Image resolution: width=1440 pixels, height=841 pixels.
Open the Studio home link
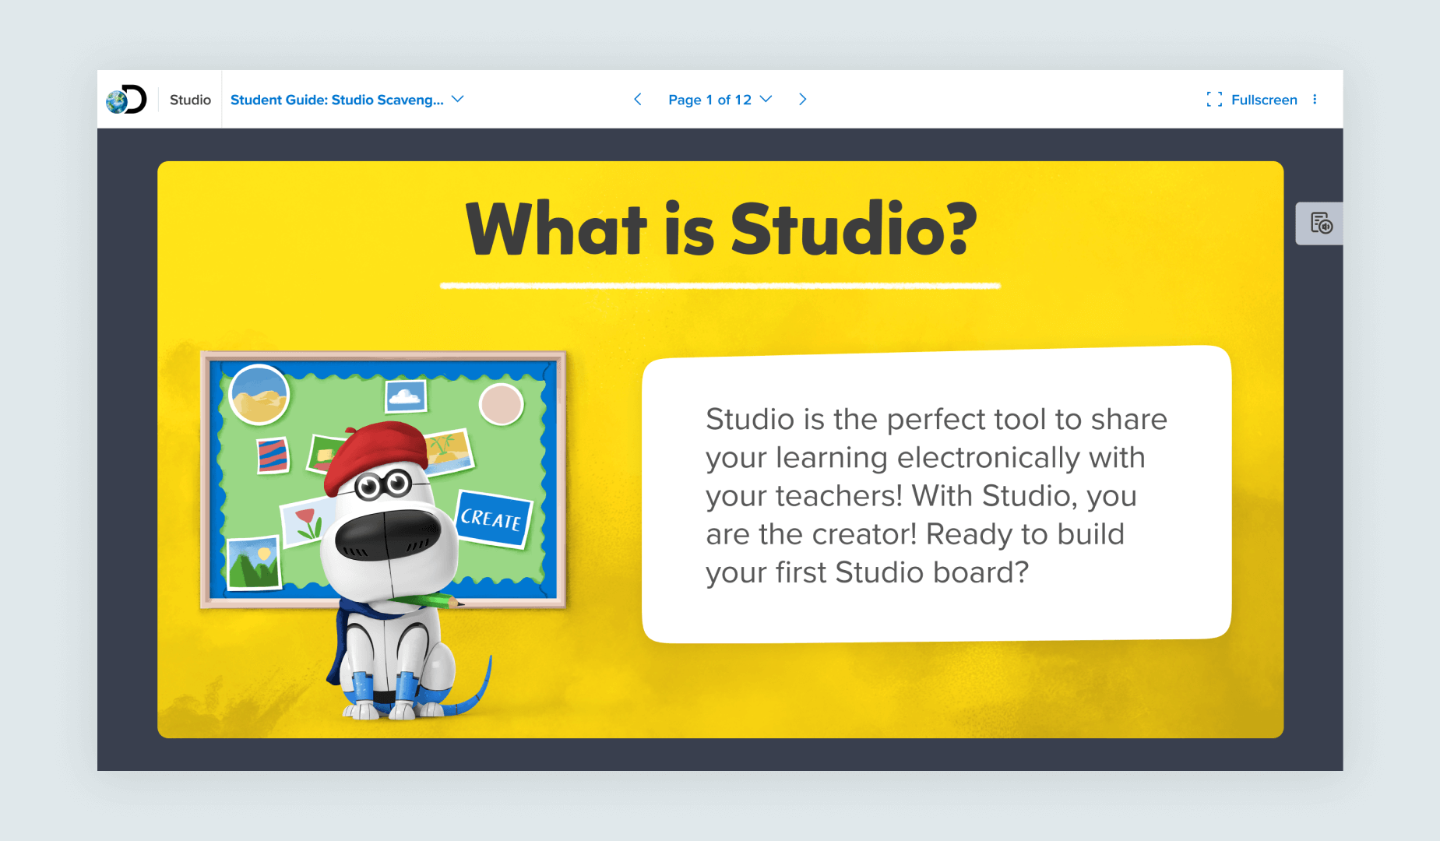190,100
